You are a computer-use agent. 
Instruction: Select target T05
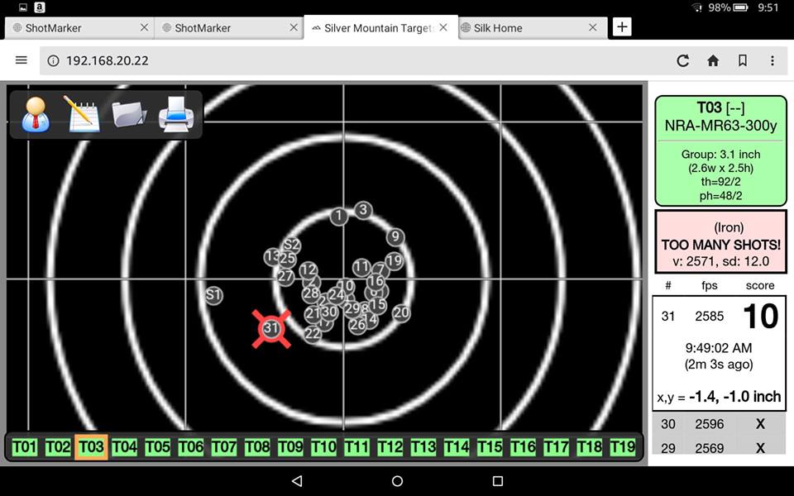point(157,447)
